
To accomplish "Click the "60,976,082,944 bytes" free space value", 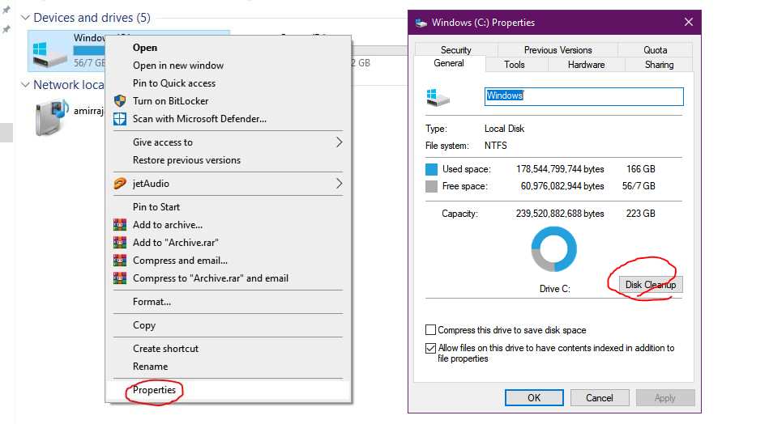I will (562, 186).
